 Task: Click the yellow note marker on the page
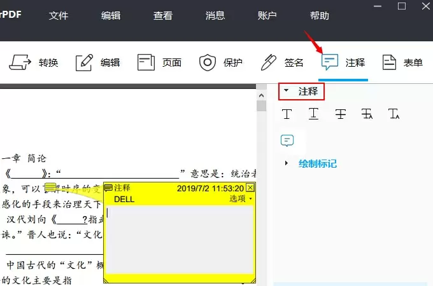tap(50, 188)
